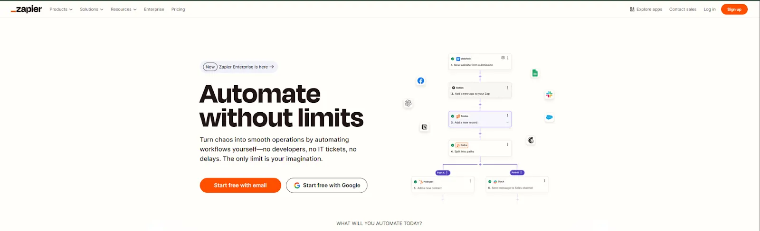This screenshot has height=231, width=760.
Task: Select the Split into paths step card
Action: pyautogui.click(x=480, y=148)
